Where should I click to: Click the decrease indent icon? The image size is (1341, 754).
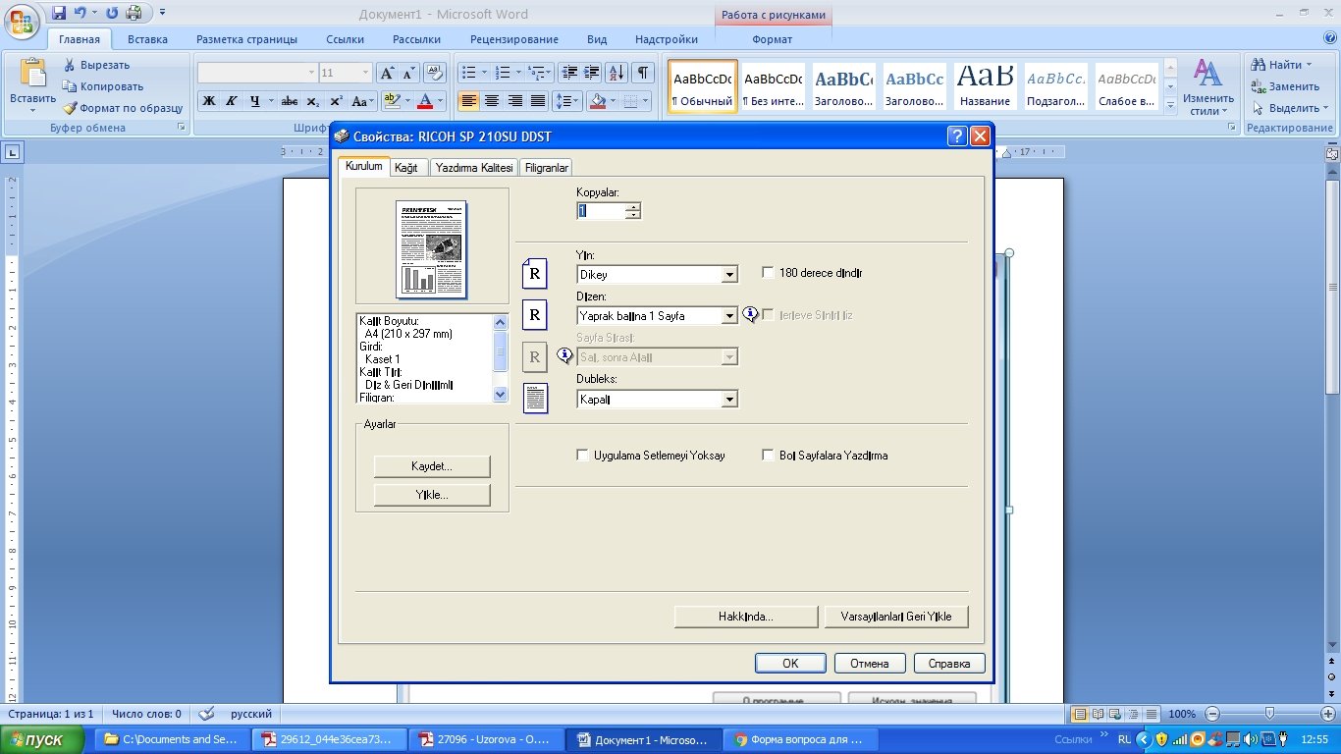(569, 73)
